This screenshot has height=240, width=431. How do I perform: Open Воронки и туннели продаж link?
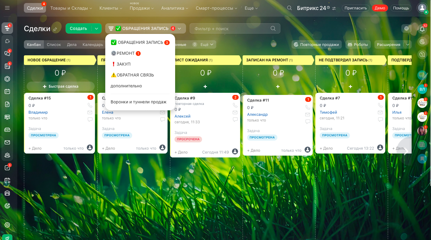(x=139, y=102)
